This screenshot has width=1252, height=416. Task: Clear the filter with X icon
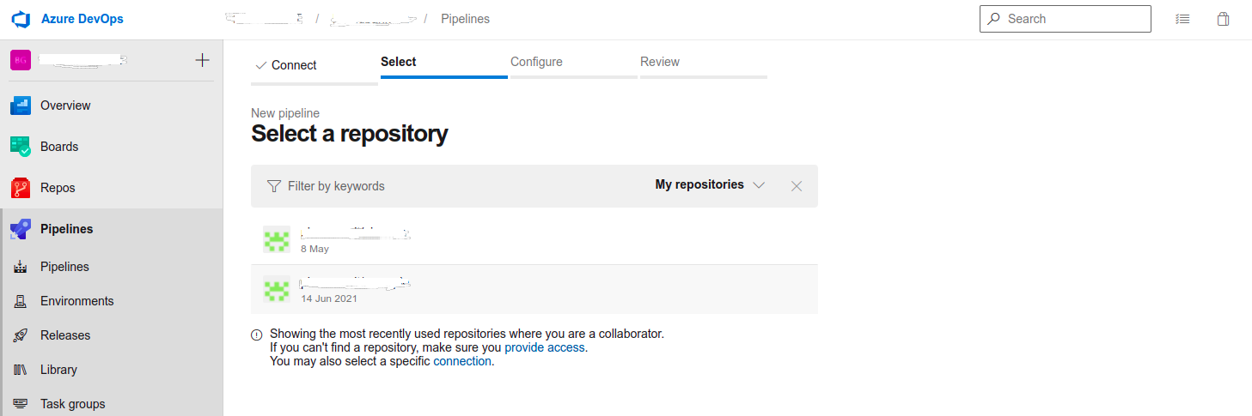(x=797, y=186)
